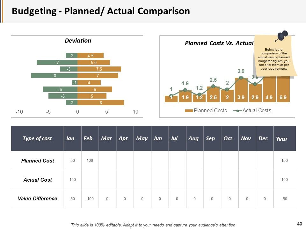Screen dimensions: 306x229
Task: Select the 3.9 planned cost bar
Action: coord(241,90)
